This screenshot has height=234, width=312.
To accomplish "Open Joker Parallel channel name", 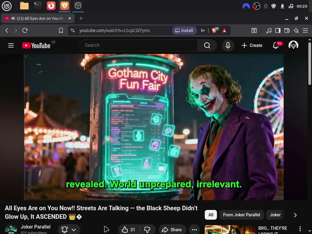I will pos(36,227).
